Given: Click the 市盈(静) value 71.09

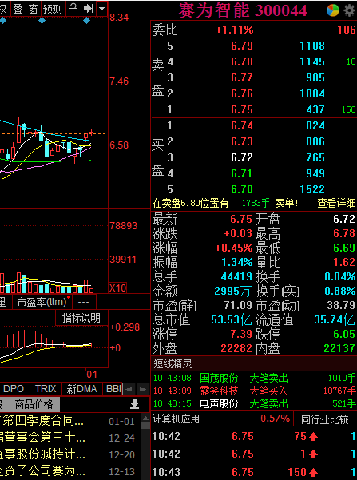Looking at the screenshot, I should point(238,305).
